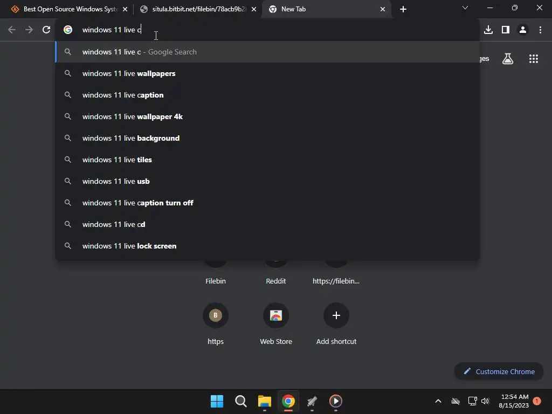
Task: Open the volume speaker tray icon
Action: click(x=485, y=401)
